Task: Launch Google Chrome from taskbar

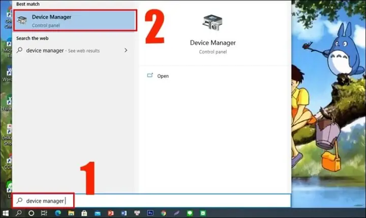Action: pyautogui.click(x=163, y=213)
